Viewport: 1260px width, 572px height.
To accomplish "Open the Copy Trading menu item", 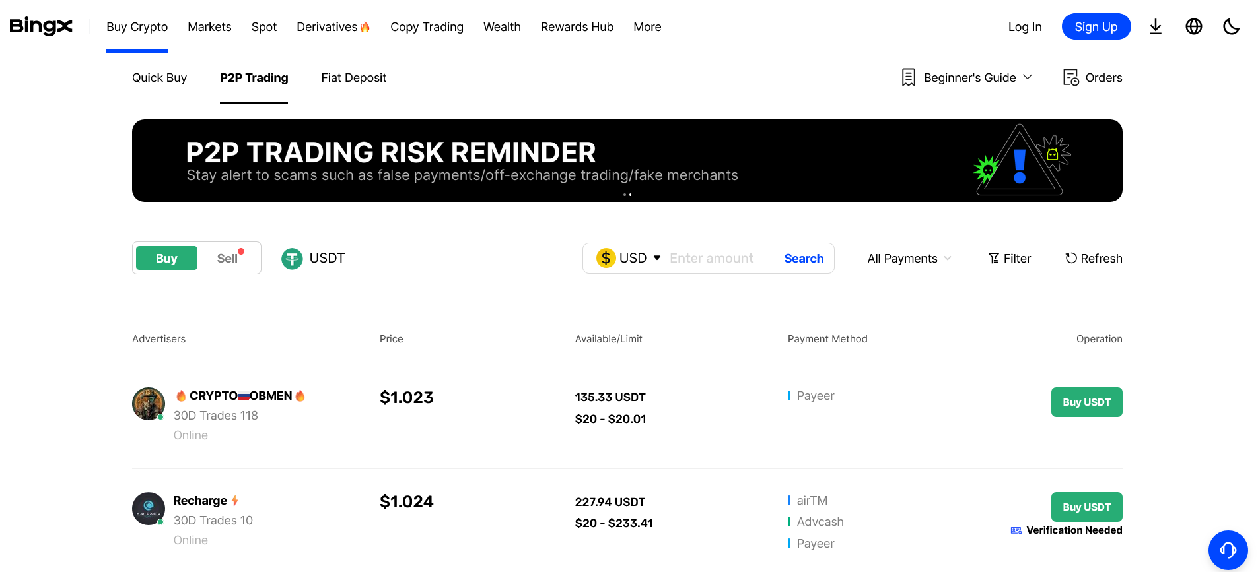I will point(427,27).
